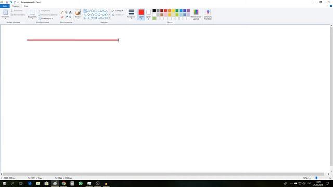Image resolution: width=333 pixels, height=187 pixels.
Task: Expand the Paste dropdown arrow
Action: (6, 19)
